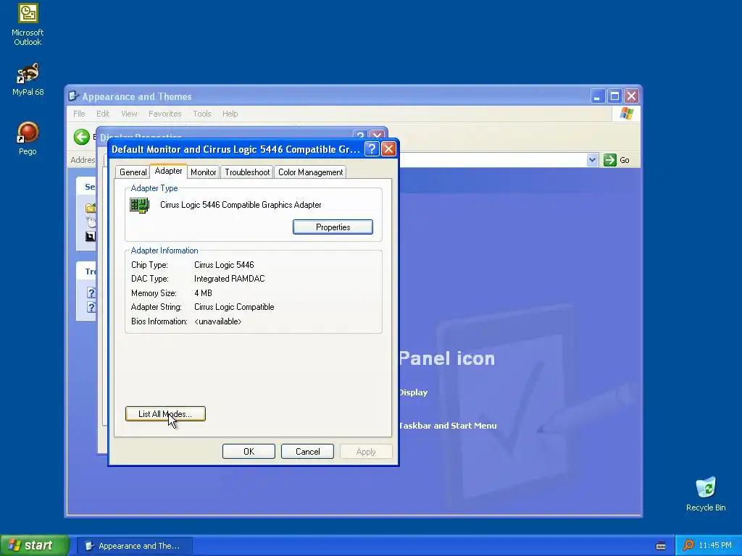The width and height of the screenshot is (742, 556).
Task: Click the keyboard icon in the taskbar
Action: point(661,546)
